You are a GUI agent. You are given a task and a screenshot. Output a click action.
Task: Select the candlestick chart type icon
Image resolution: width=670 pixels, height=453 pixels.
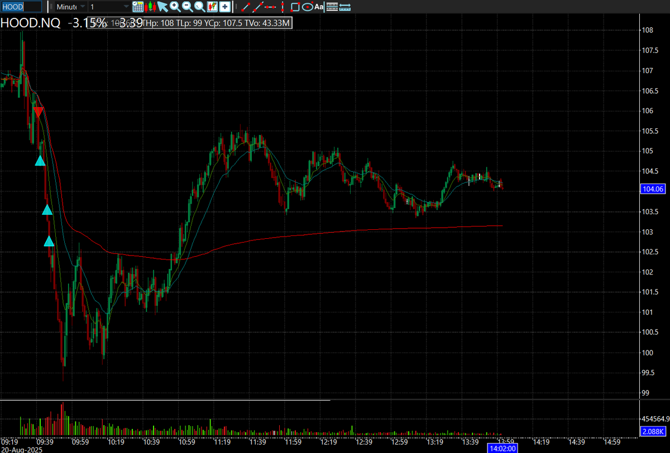(150, 7)
